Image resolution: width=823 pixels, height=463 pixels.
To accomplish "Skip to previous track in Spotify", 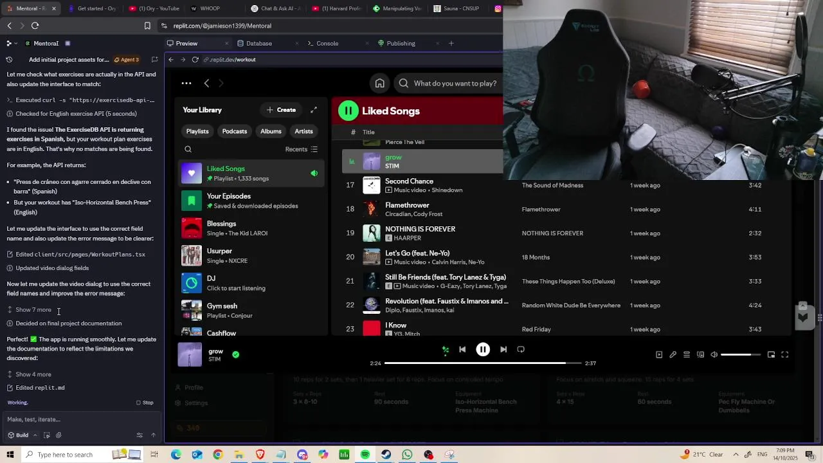I will [x=462, y=350].
